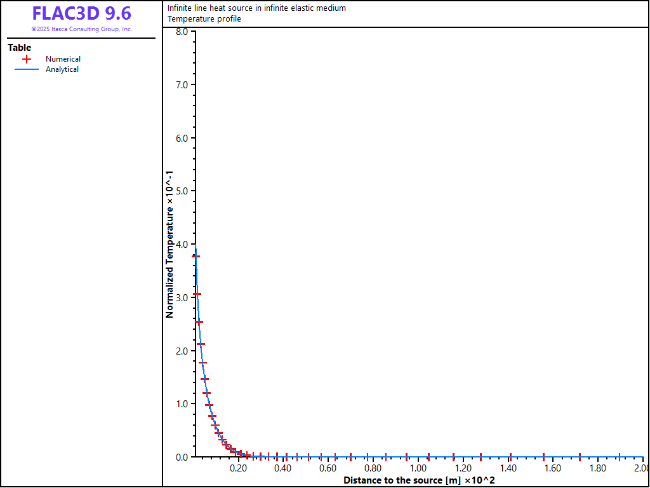Click the blue Analytical legend line sample
Image resolution: width=650 pixels, height=488 pixels.
point(27,69)
